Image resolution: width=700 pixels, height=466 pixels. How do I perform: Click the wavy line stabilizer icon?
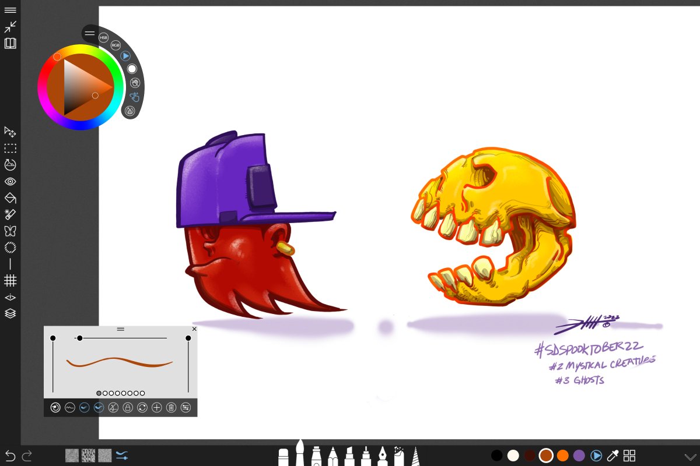click(70, 408)
